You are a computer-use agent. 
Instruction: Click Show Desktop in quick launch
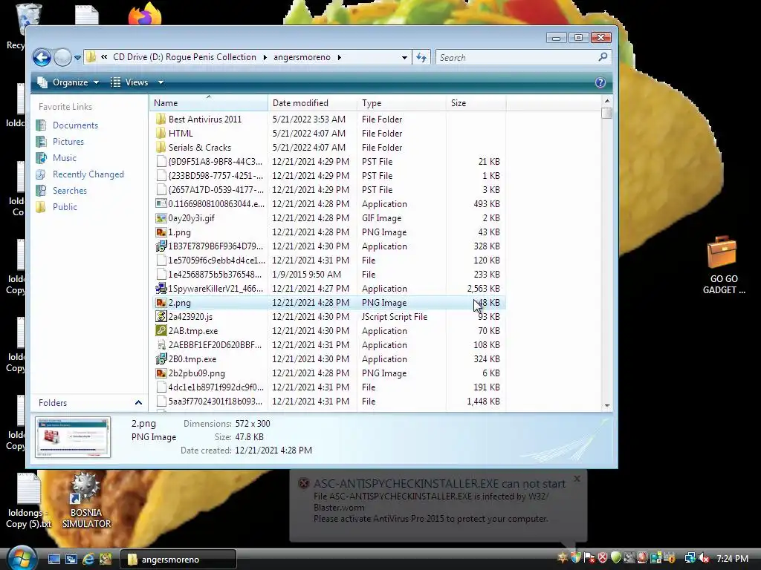(x=54, y=559)
